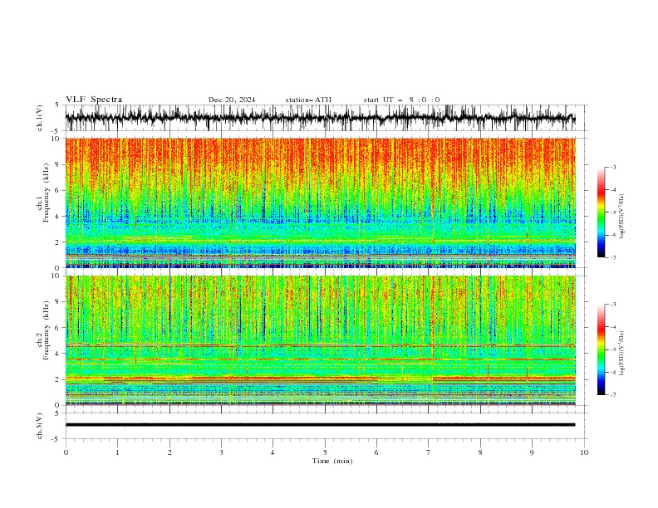Click the "-3" label on ch.1 color bar
Viewport: 658px width, 508px height.
tap(613, 167)
